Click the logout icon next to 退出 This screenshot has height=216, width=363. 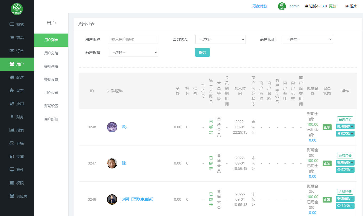click(347, 6)
